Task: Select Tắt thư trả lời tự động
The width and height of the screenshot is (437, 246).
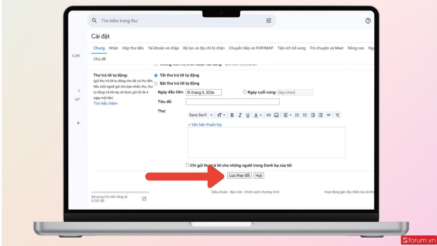Action: tap(156, 75)
